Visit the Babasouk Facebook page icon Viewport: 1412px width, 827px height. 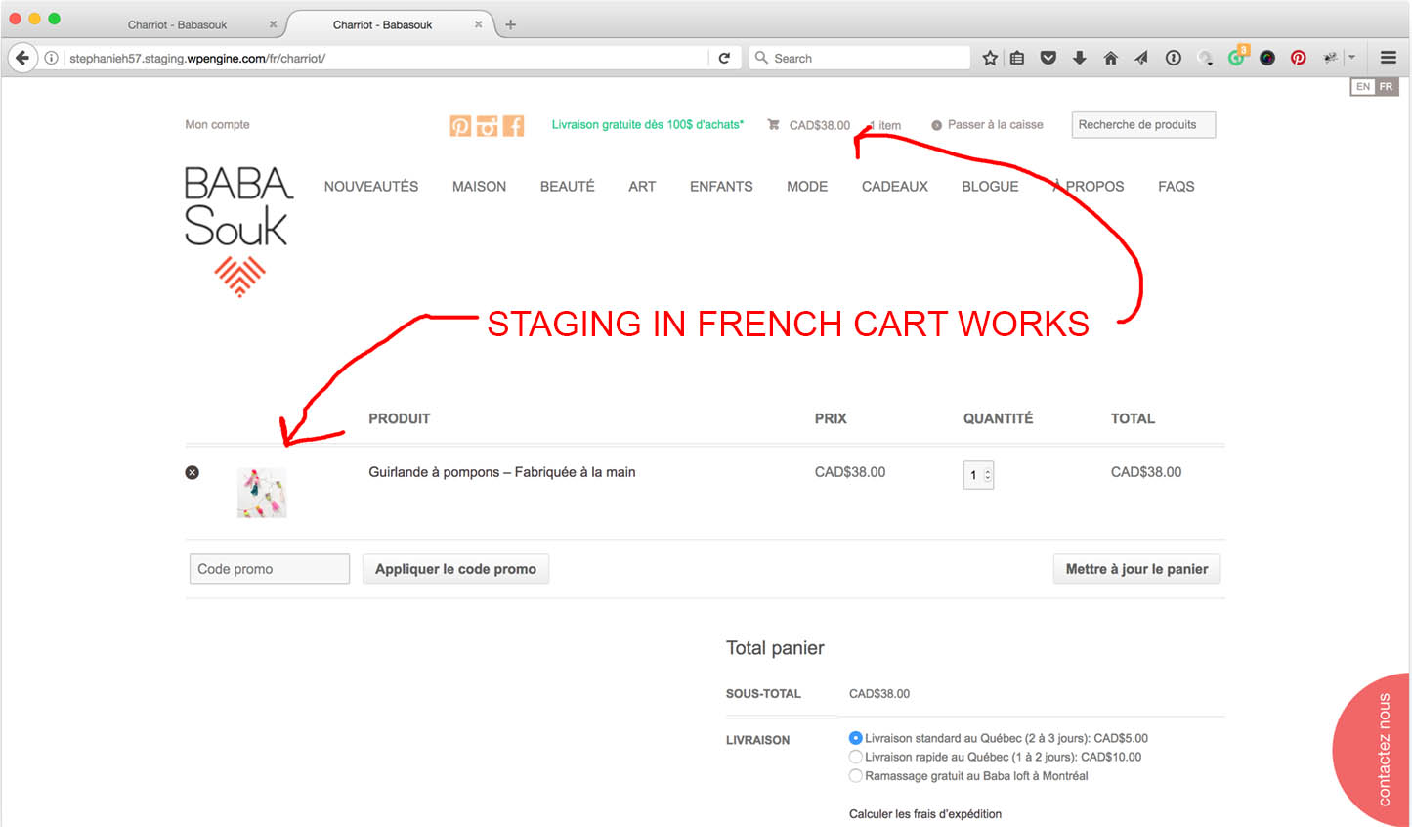tap(514, 125)
